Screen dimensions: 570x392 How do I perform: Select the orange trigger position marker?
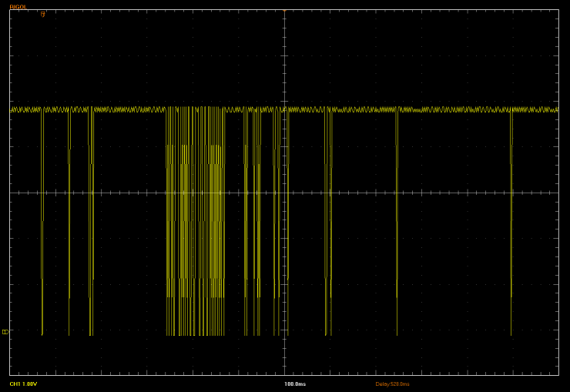pyautogui.click(x=43, y=14)
